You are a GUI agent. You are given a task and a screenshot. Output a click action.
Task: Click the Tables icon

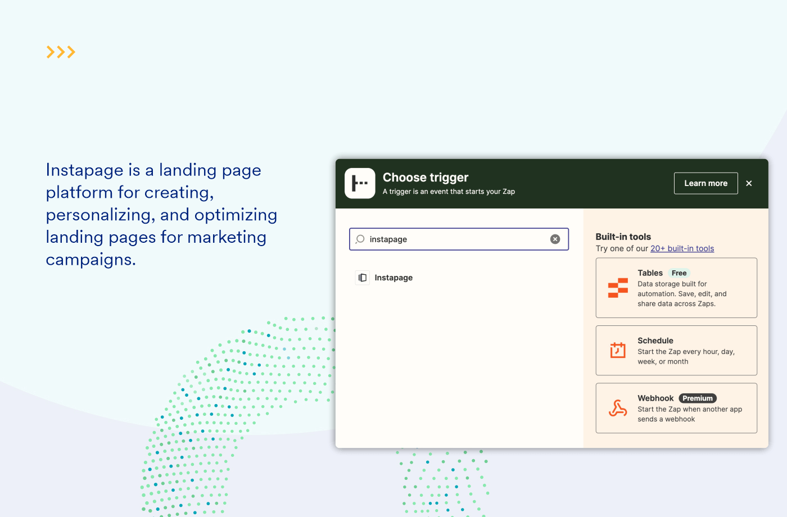tap(618, 288)
